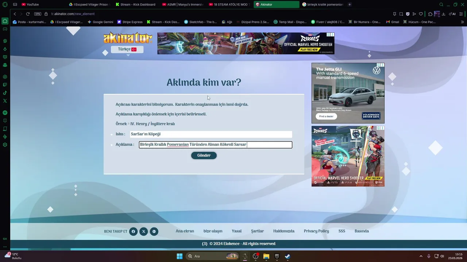This screenshot has width=467, height=262.
Task: Click the Açıklama description input field
Action: coord(215,145)
